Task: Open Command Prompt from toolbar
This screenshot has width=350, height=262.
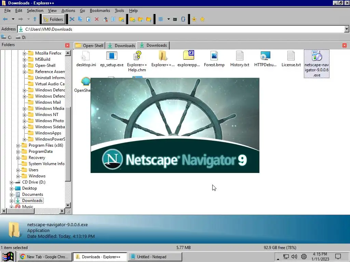Action: [x=175, y=19]
